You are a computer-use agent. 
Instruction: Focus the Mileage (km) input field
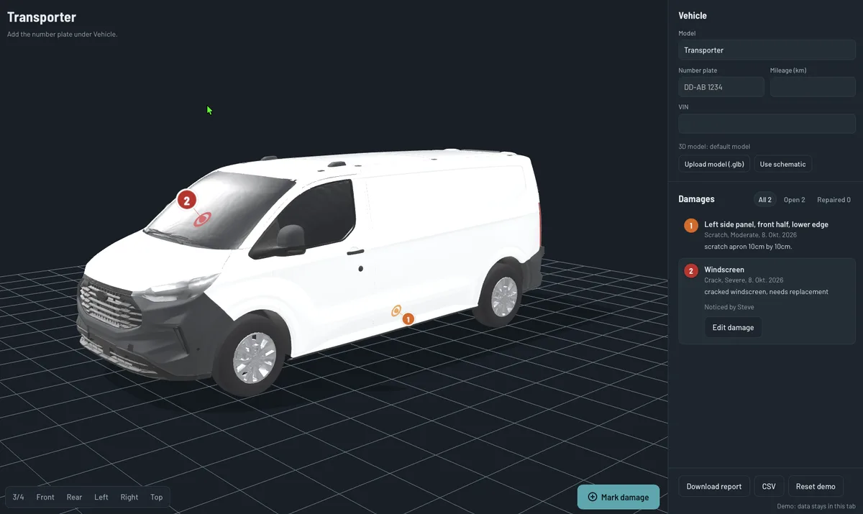coord(813,87)
